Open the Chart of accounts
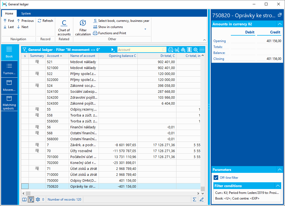The width and height of the screenshot is (285, 206). point(64,28)
